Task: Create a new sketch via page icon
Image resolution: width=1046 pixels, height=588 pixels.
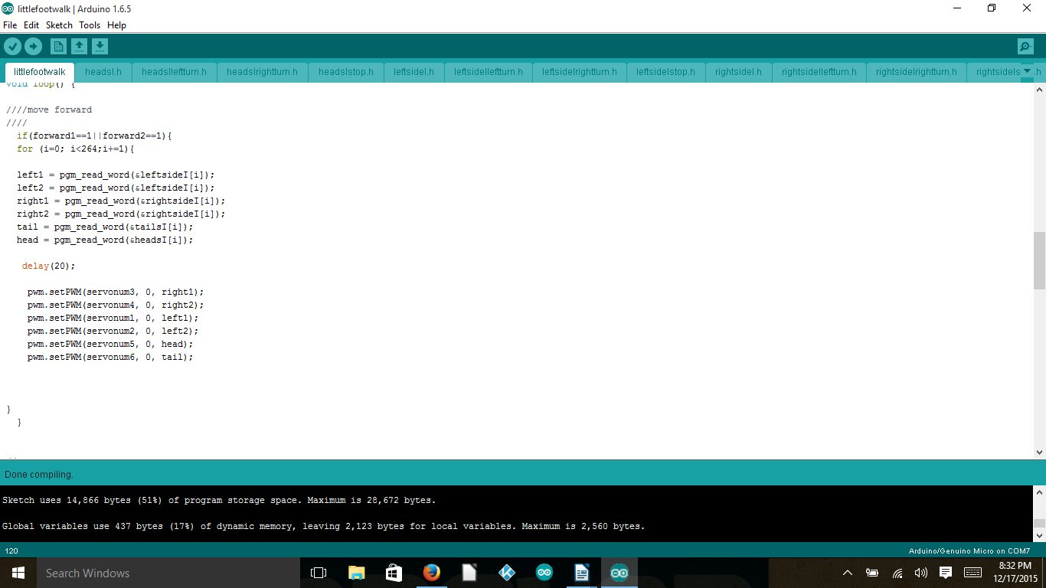Action: point(58,47)
